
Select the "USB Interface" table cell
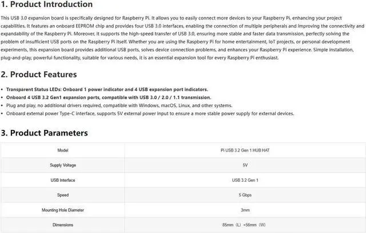click(63, 180)
